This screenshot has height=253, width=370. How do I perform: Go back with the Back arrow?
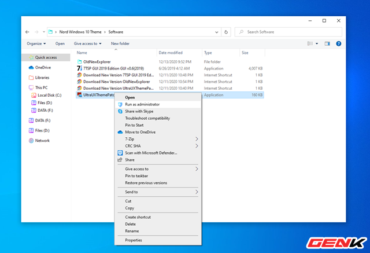[x=27, y=32]
